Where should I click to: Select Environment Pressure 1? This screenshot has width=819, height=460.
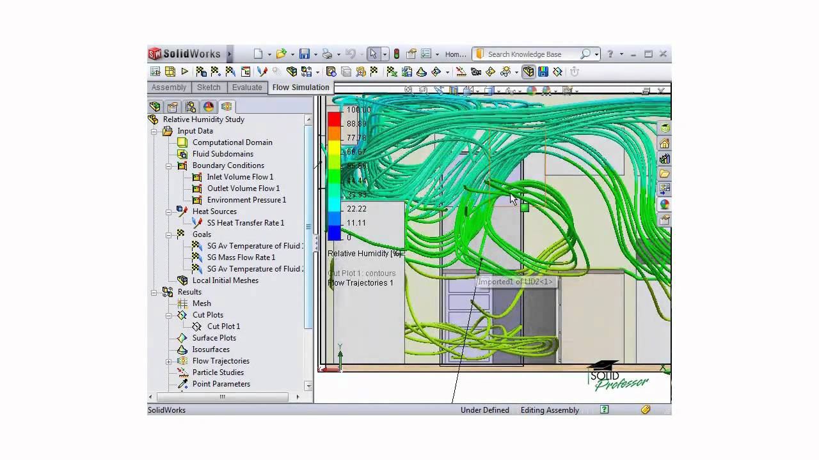[246, 200]
